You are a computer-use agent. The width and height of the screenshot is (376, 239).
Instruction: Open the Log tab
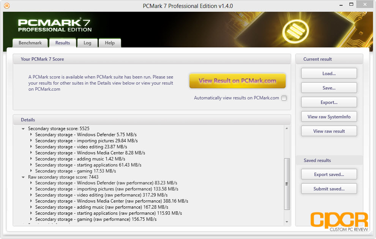pyautogui.click(x=87, y=43)
